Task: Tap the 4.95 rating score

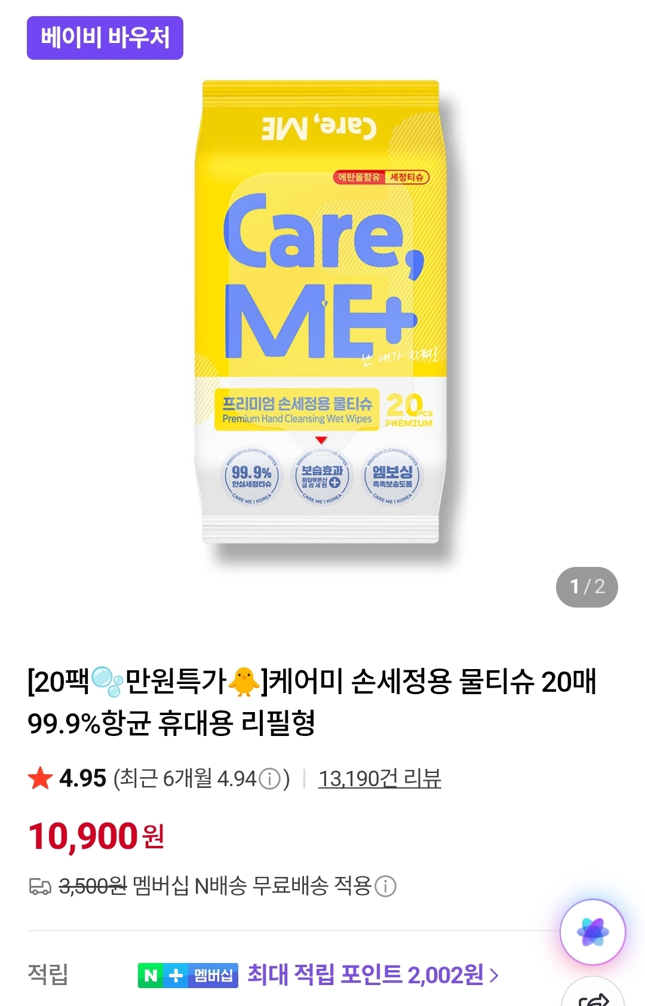Action: (x=83, y=778)
